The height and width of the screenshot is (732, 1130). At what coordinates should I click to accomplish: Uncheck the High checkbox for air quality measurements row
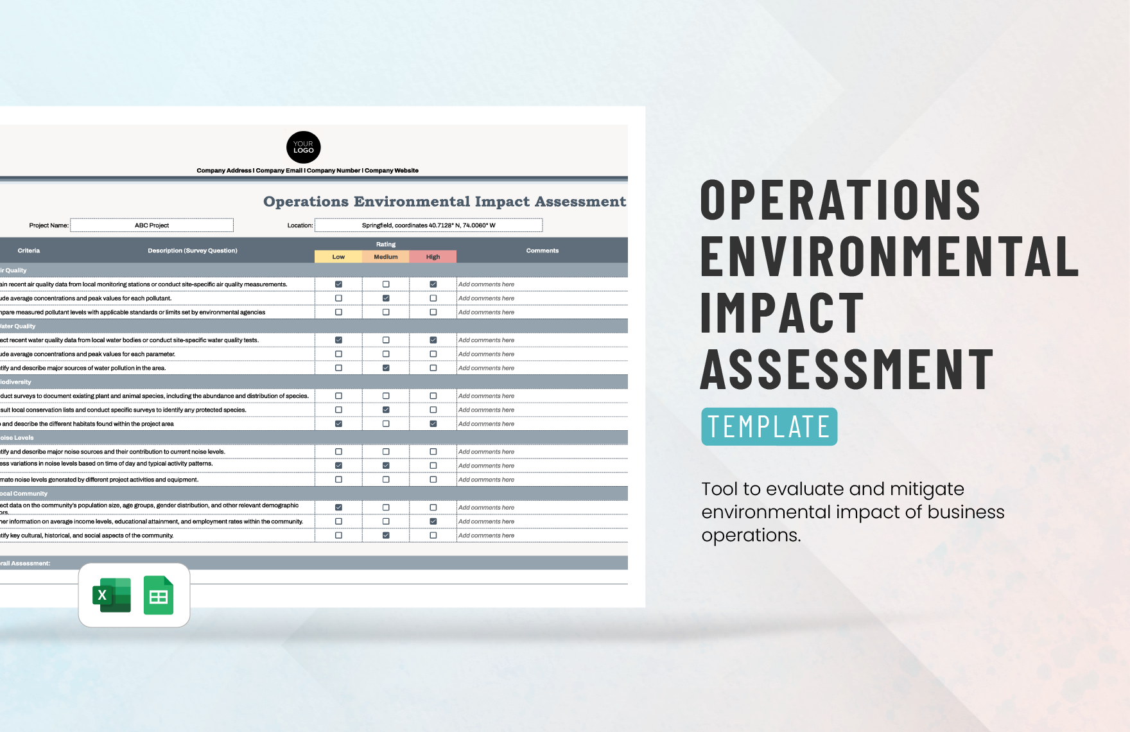pyautogui.click(x=433, y=284)
